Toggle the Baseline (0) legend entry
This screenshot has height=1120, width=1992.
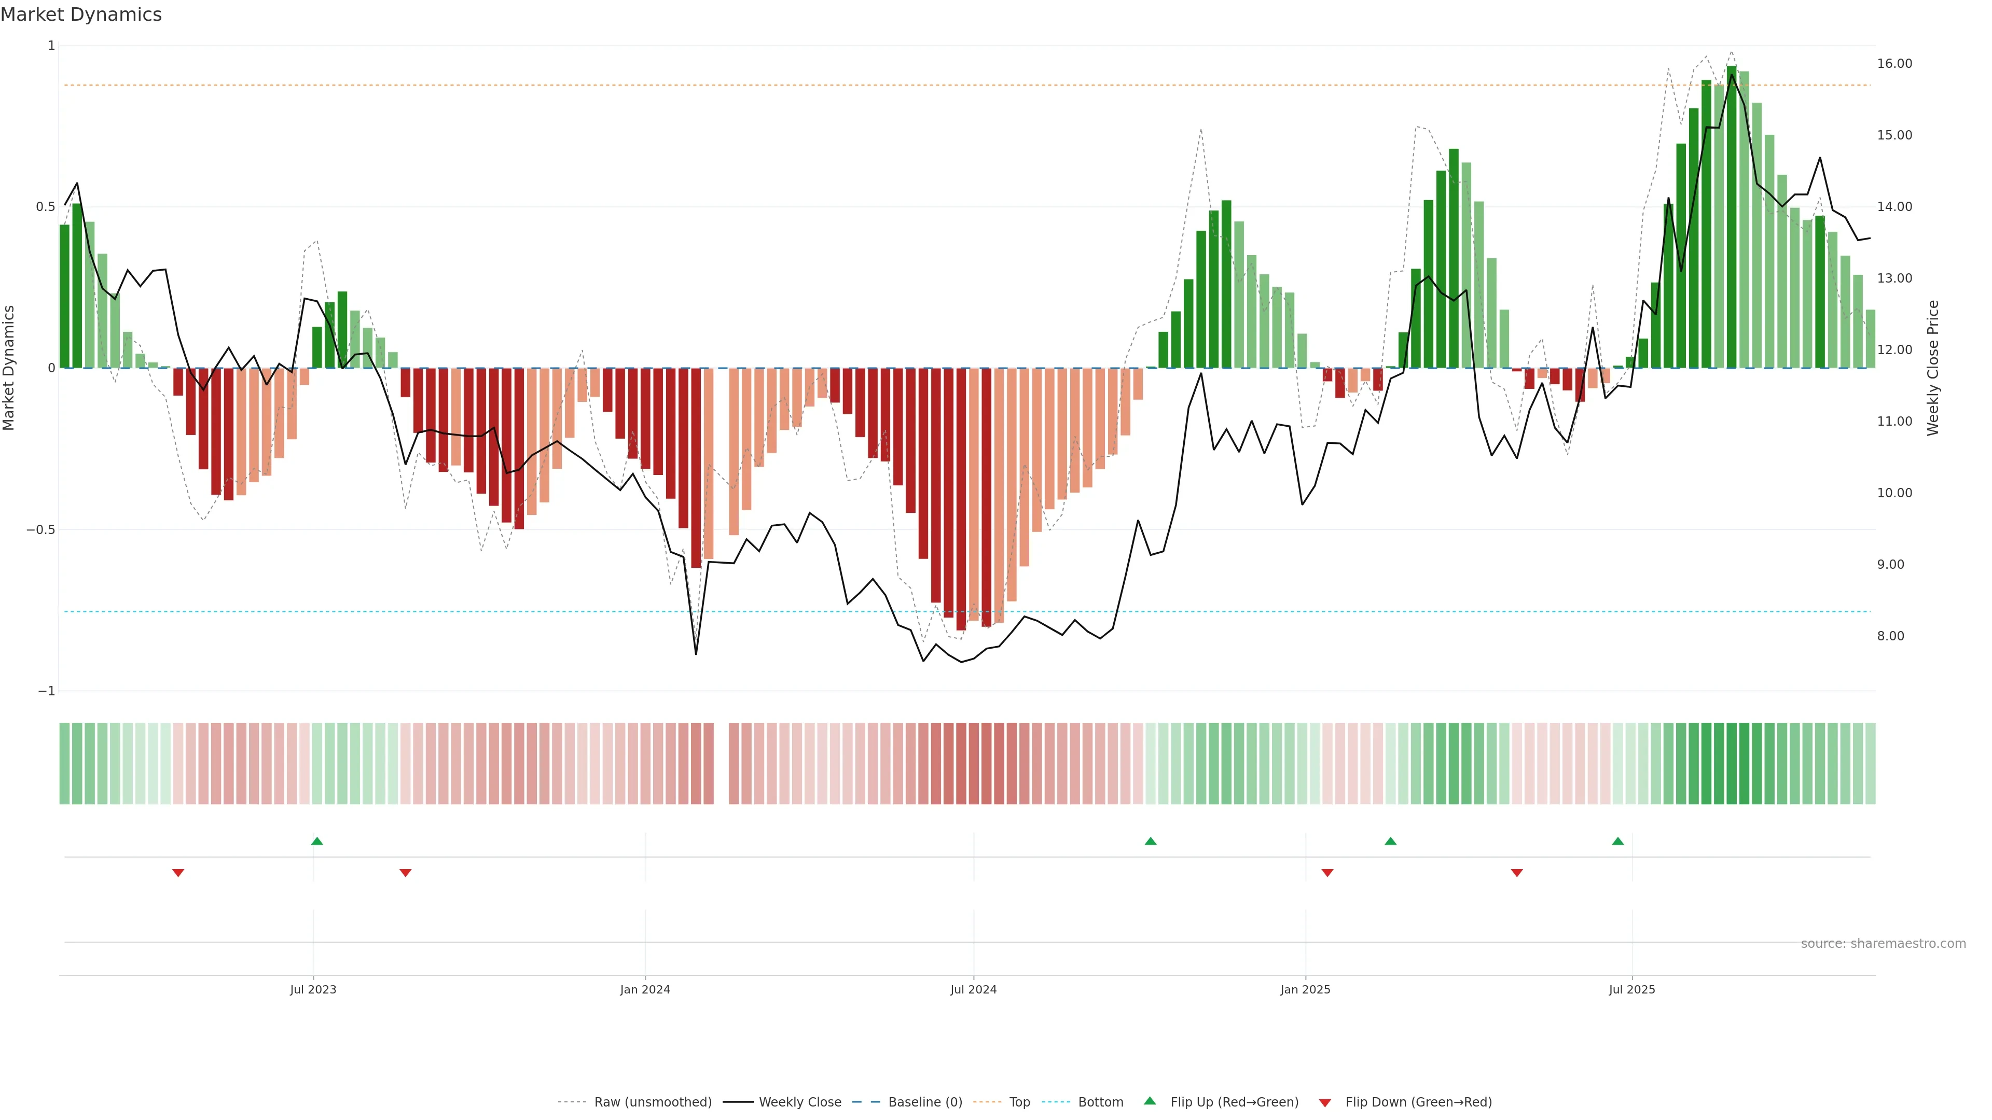925,1102
